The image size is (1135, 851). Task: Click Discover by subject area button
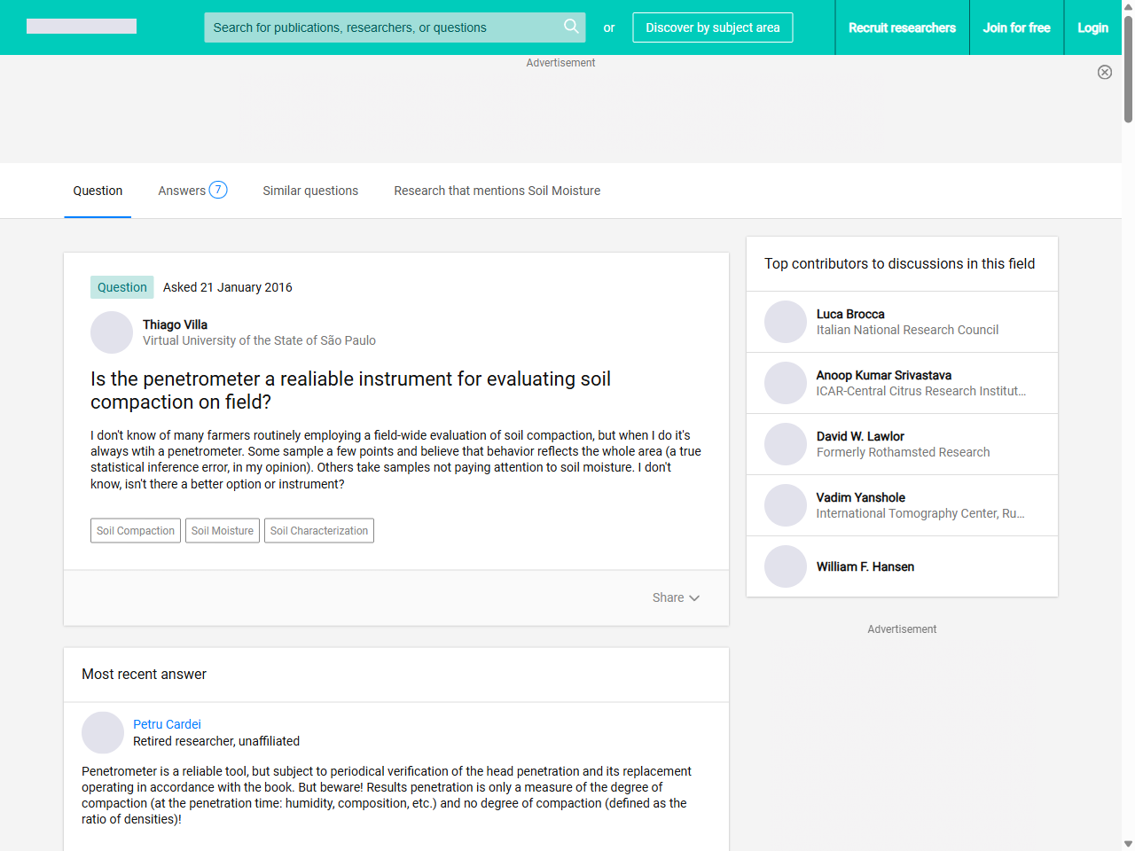click(x=712, y=27)
